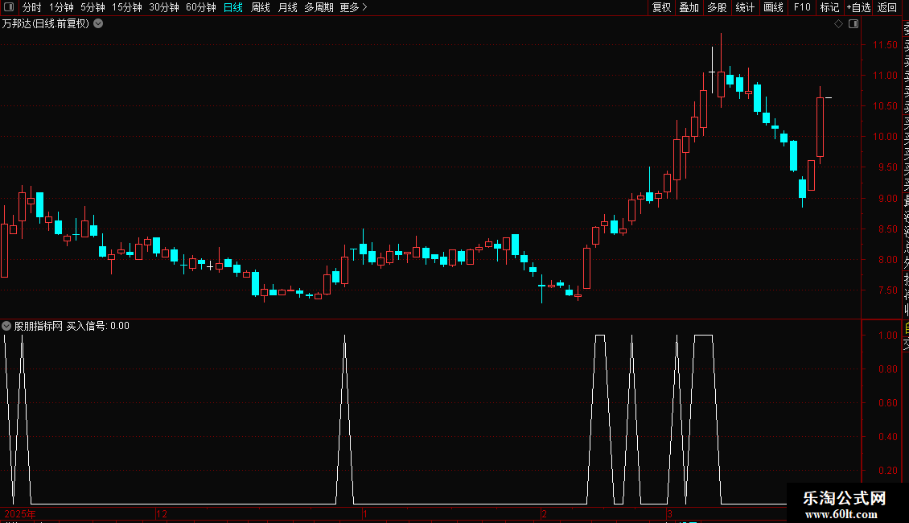Click 返回 to go back
Screen dimensions: 909x523
click(887, 7)
